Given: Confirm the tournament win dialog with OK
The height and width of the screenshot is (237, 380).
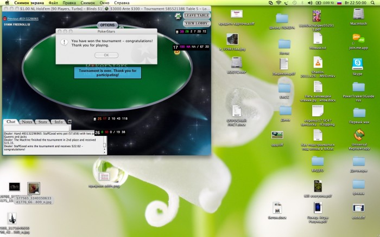Looking at the screenshot, I should coord(106,55).
